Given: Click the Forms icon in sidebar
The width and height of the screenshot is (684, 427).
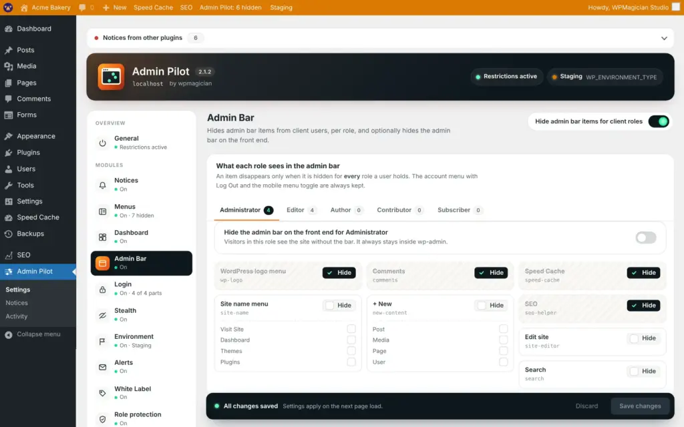Looking at the screenshot, I should 9,115.
